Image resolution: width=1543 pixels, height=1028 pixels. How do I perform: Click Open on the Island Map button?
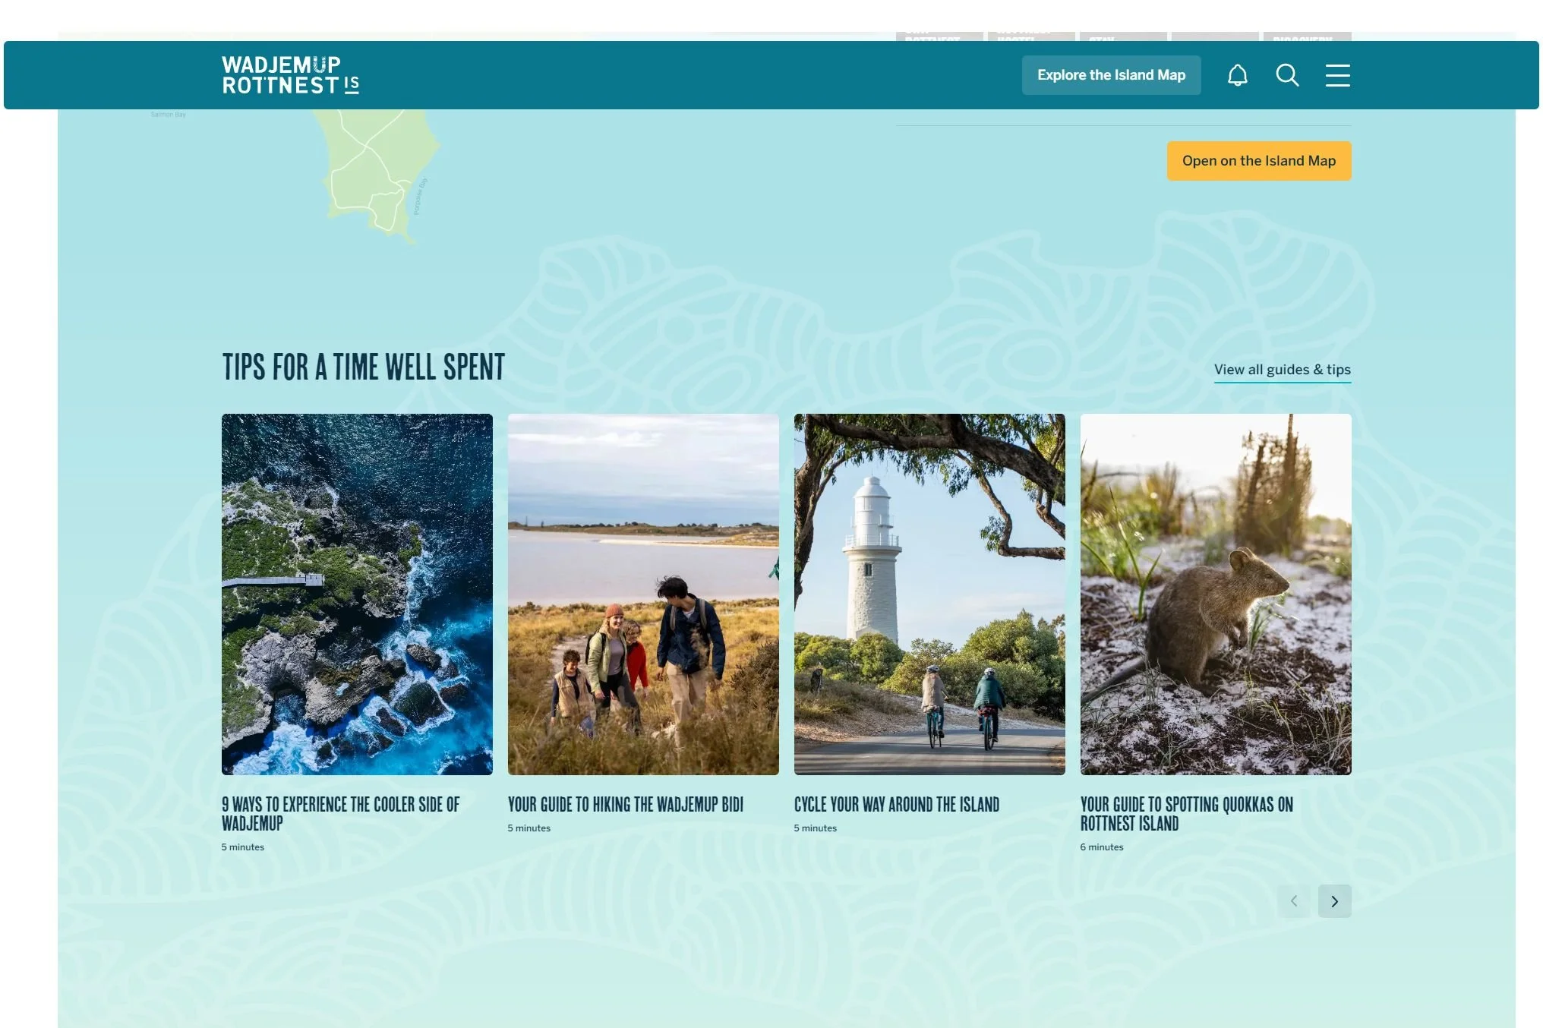pos(1258,161)
